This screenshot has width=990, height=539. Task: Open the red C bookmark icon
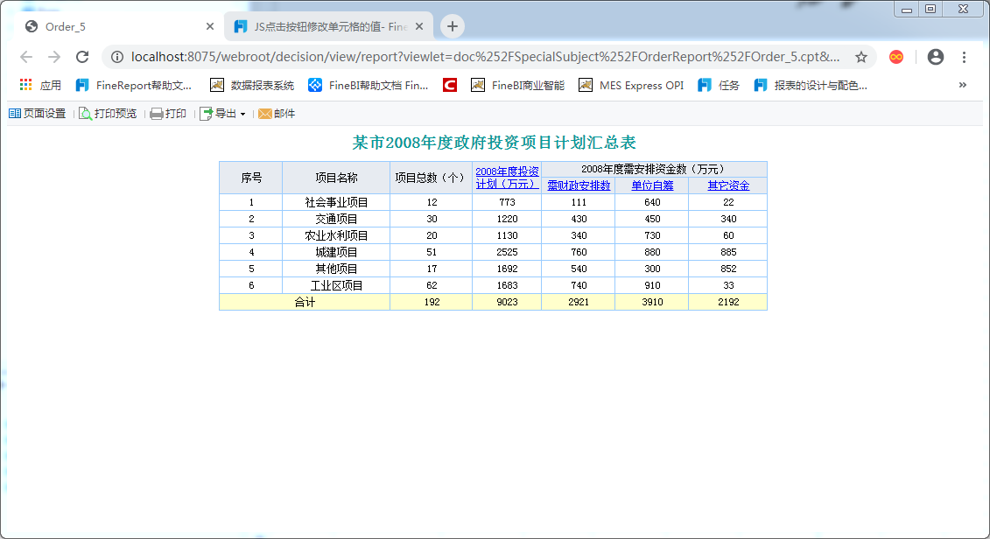450,85
